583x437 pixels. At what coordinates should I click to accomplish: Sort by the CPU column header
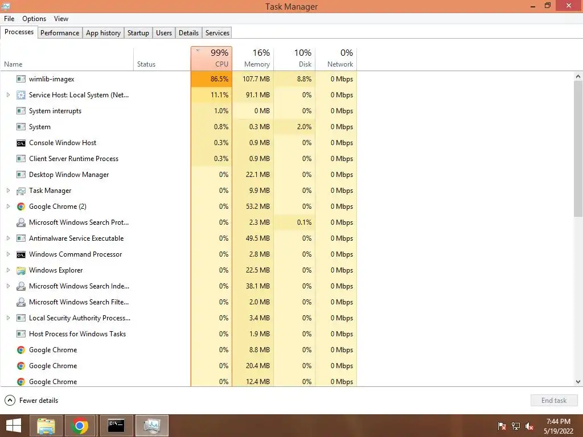tap(212, 59)
